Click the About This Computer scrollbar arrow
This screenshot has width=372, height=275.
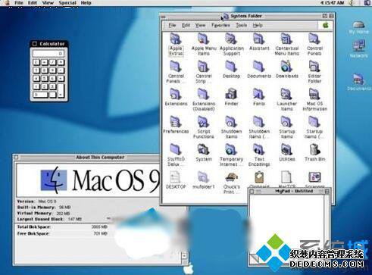184,255
